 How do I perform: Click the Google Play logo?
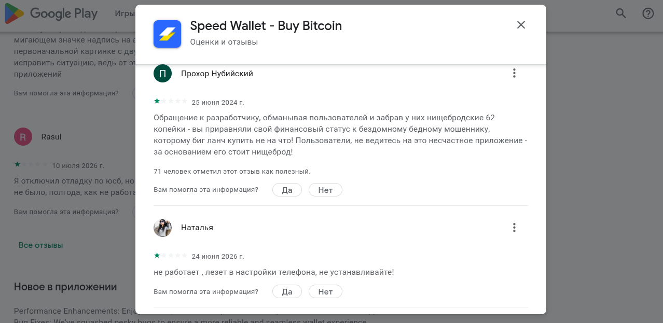click(51, 13)
